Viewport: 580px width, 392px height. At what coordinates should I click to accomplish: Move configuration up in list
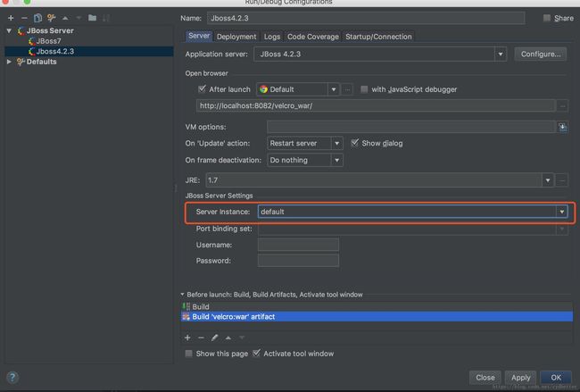(65, 18)
